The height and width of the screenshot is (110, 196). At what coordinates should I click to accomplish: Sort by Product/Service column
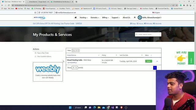83,55
